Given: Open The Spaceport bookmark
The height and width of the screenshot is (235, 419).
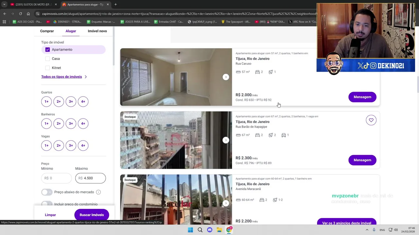Looking at the screenshot, I should coord(236,22).
